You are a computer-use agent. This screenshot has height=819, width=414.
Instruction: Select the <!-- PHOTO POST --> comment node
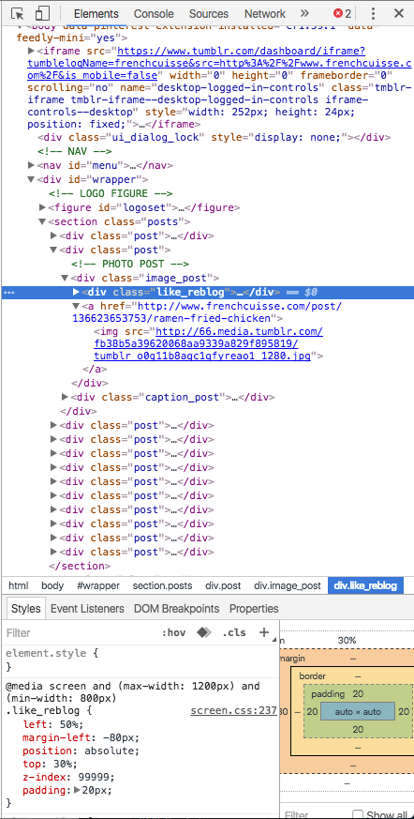point(130,264)
